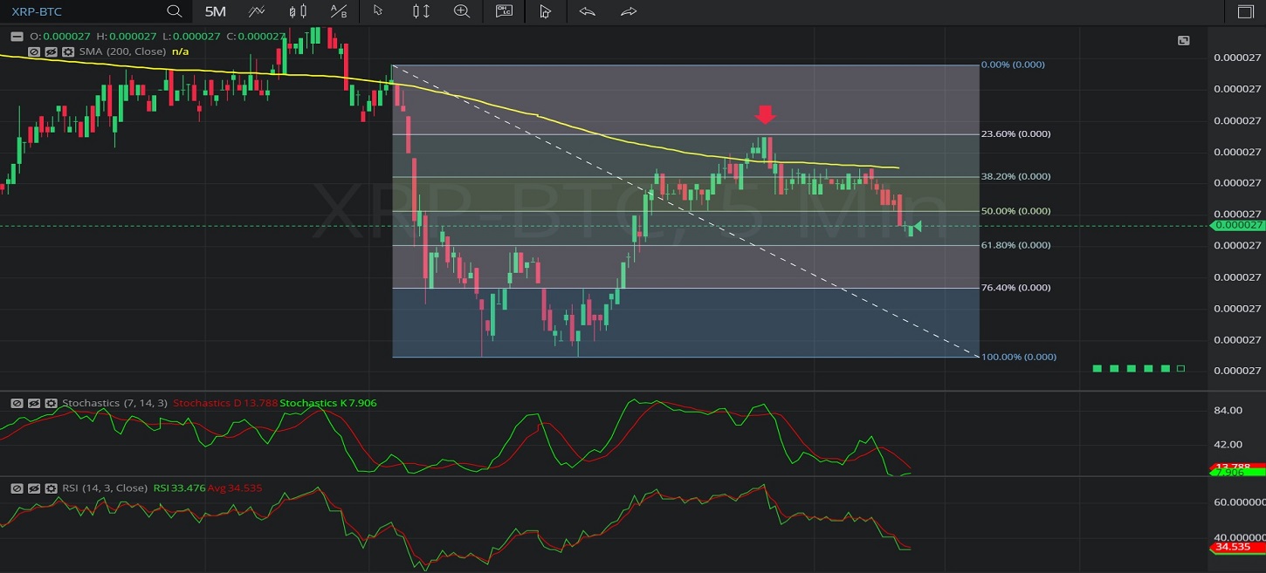Select the 50.00% Fibonacci level label
Screen dimensions: 1266x573
pyautogui.click(x=1015, y=211)
